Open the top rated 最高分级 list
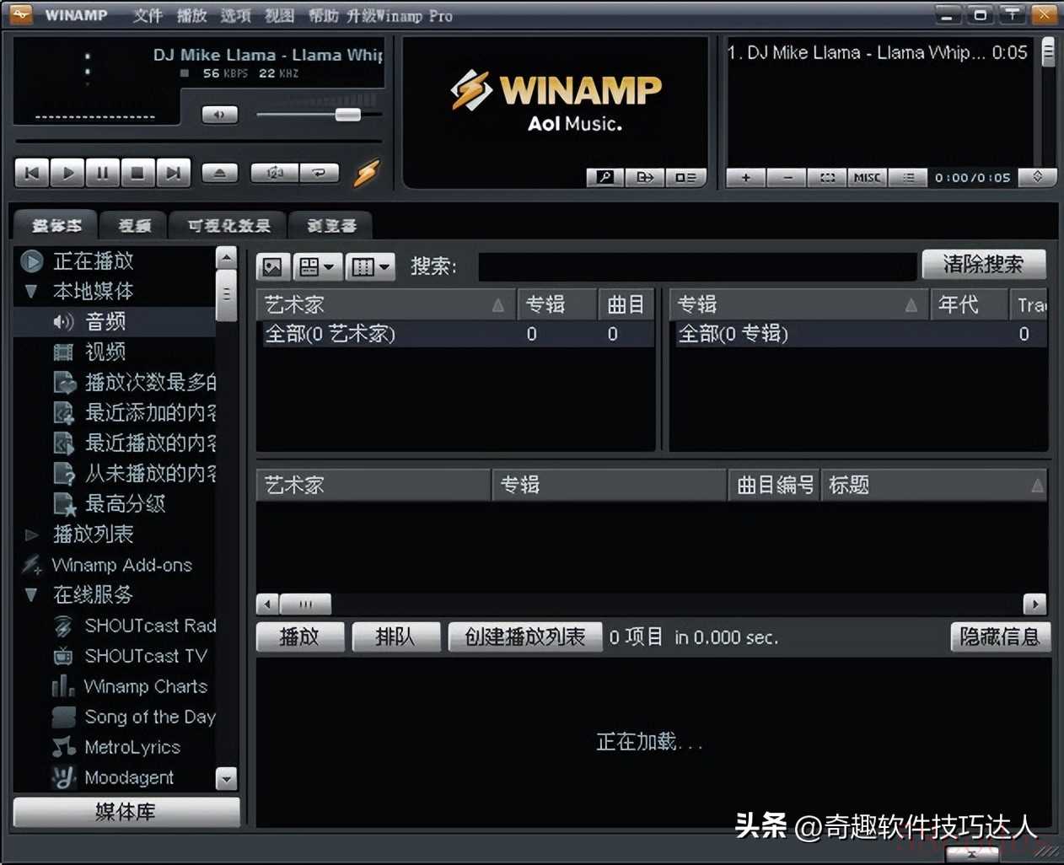 [x=125, y=503]
